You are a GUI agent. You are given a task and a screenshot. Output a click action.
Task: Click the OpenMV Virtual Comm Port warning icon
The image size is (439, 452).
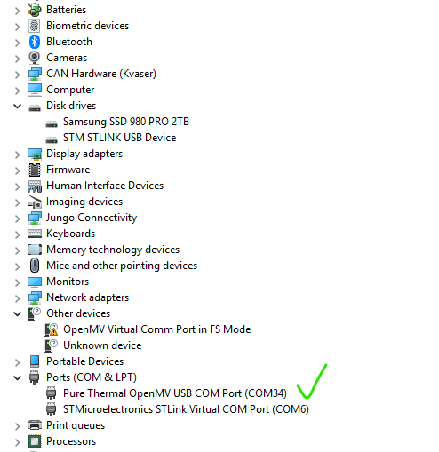(52, 329)
